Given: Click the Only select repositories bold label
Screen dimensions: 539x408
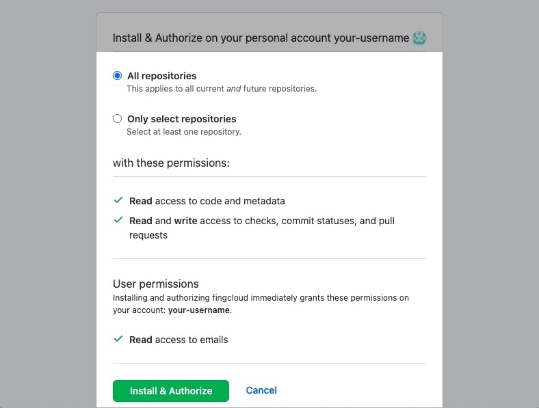Looking at the screenshot, I should (x=181, y=119).
